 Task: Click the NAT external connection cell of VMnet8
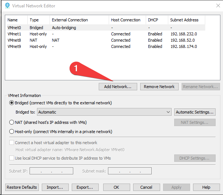pos(55,40)
